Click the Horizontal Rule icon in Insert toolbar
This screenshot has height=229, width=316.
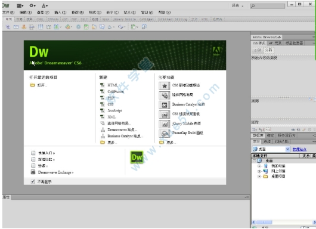32,27
